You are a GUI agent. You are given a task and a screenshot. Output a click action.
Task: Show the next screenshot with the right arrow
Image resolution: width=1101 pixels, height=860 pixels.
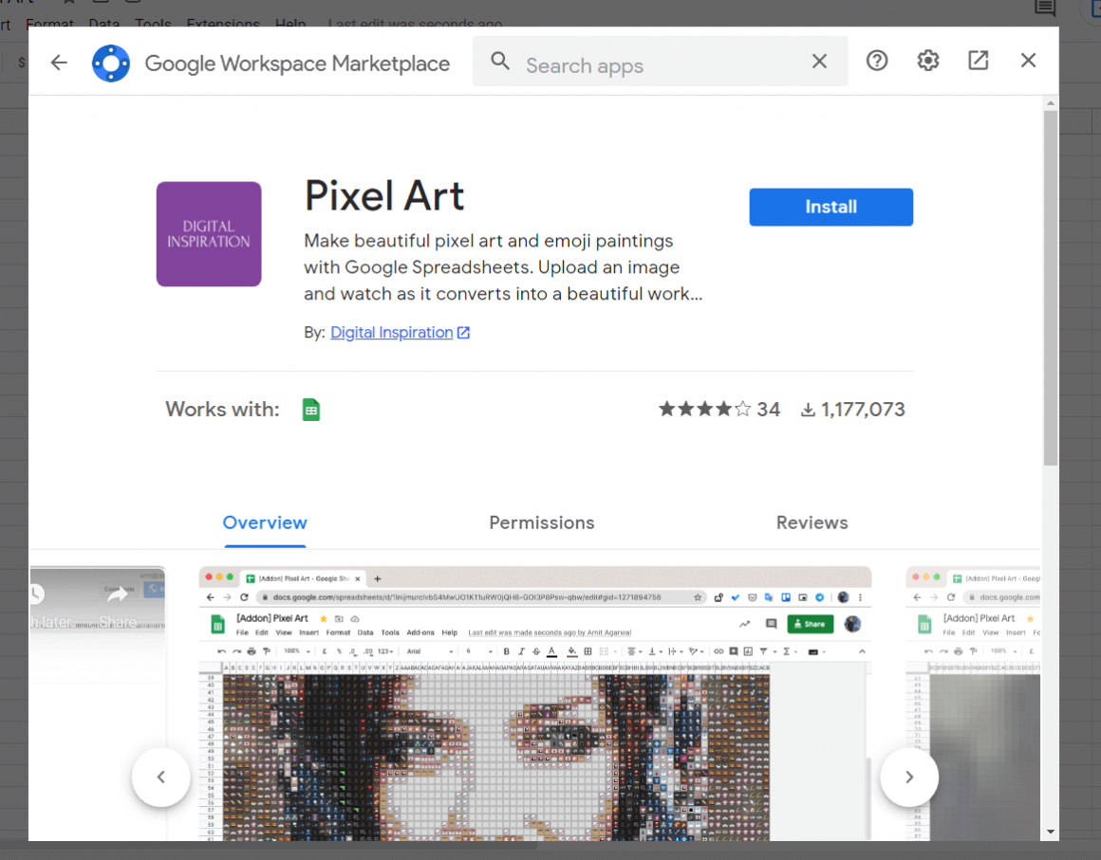(909, 777)
